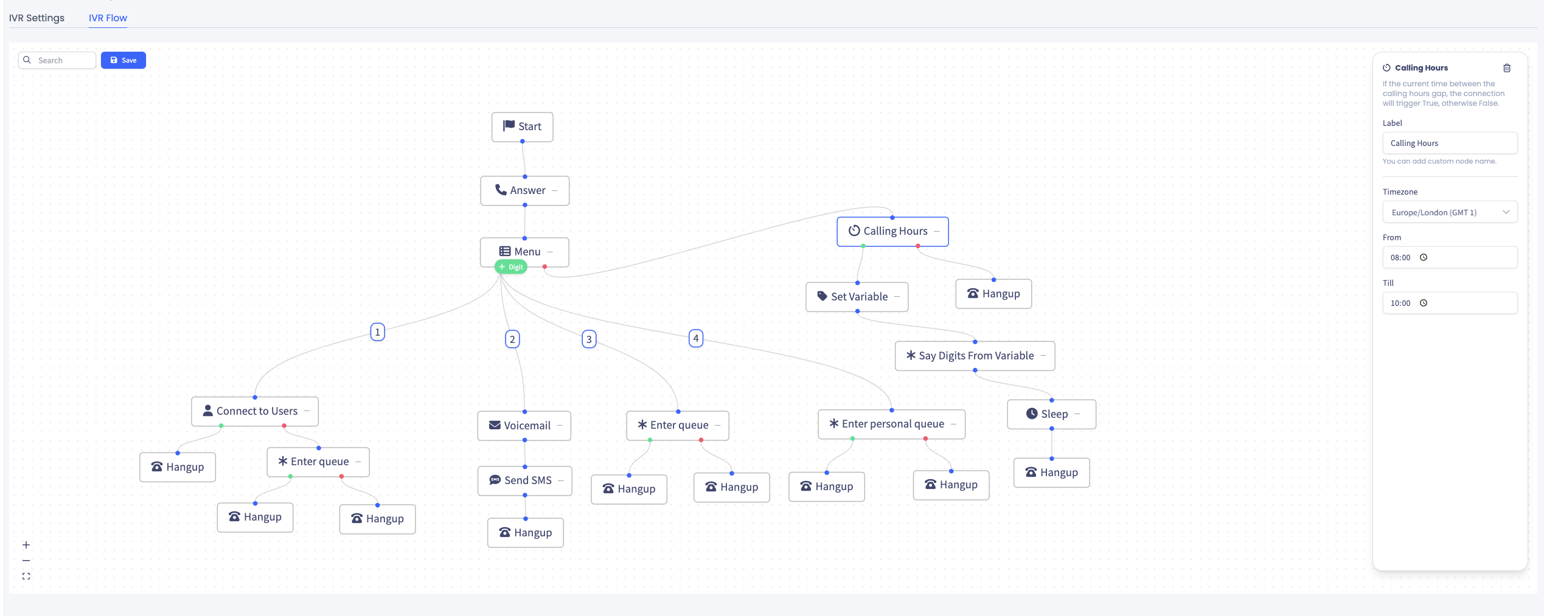Select the Answer node phone icon
This screenshot has width=1544, height=616.
click(x=501, y=190)
